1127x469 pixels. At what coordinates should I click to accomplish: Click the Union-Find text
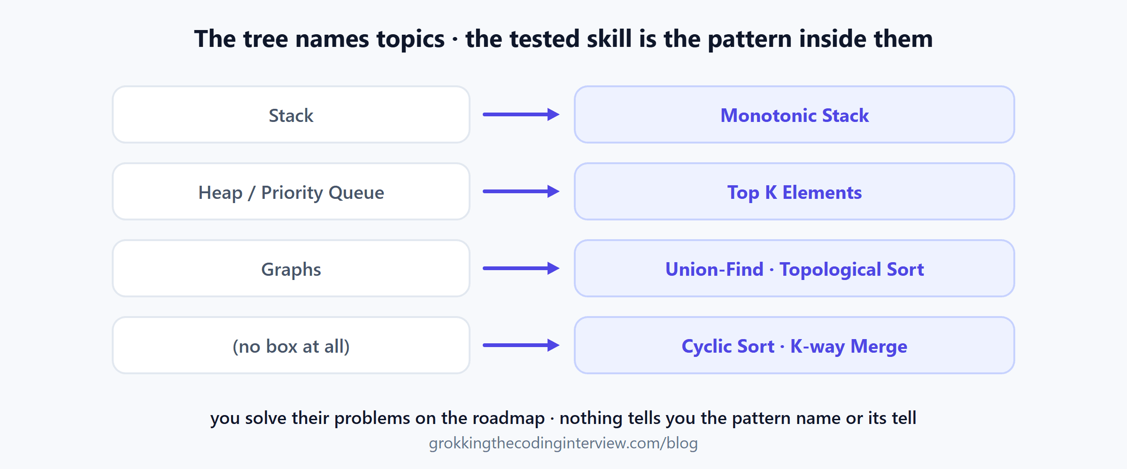pyautogui.click(x=714, y=269)
